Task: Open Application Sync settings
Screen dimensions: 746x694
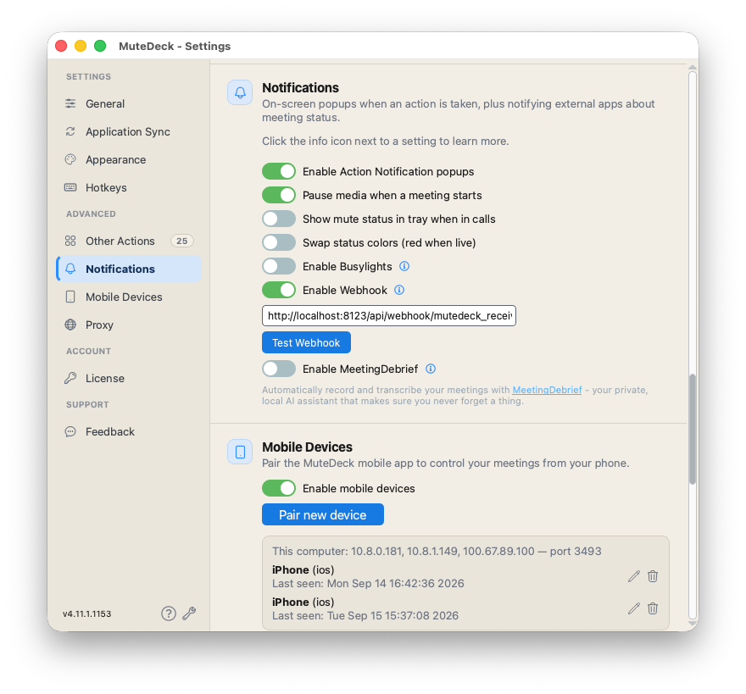Action: tap(129, 131)
